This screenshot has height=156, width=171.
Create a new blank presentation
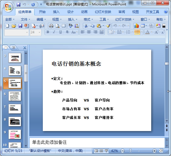7,26
